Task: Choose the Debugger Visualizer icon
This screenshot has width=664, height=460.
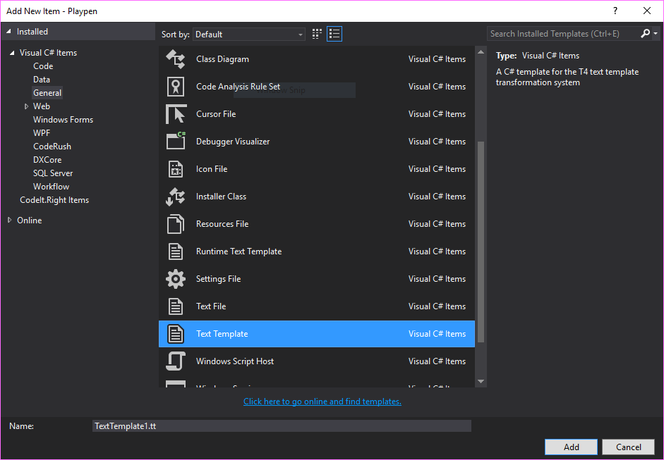Action: (175, 142)
